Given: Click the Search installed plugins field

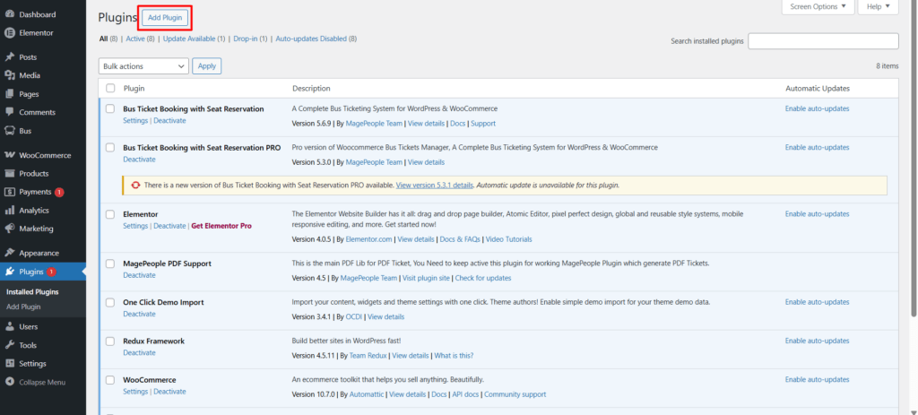Looking at the screenshot, I should coord(823,41).
